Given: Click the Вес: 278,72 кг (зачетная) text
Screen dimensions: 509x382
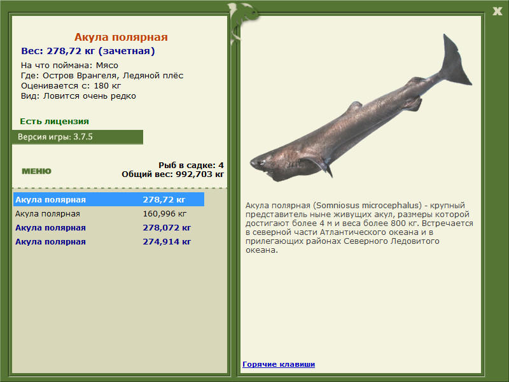Looking at the screenshot, I should 88,51.
